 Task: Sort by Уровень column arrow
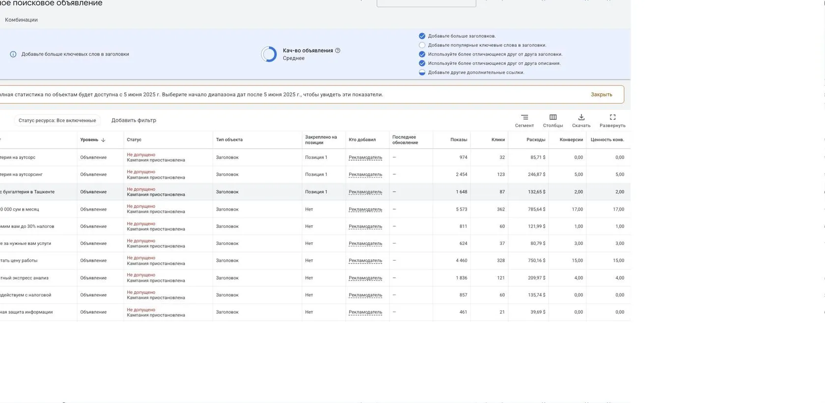(103, 140)
